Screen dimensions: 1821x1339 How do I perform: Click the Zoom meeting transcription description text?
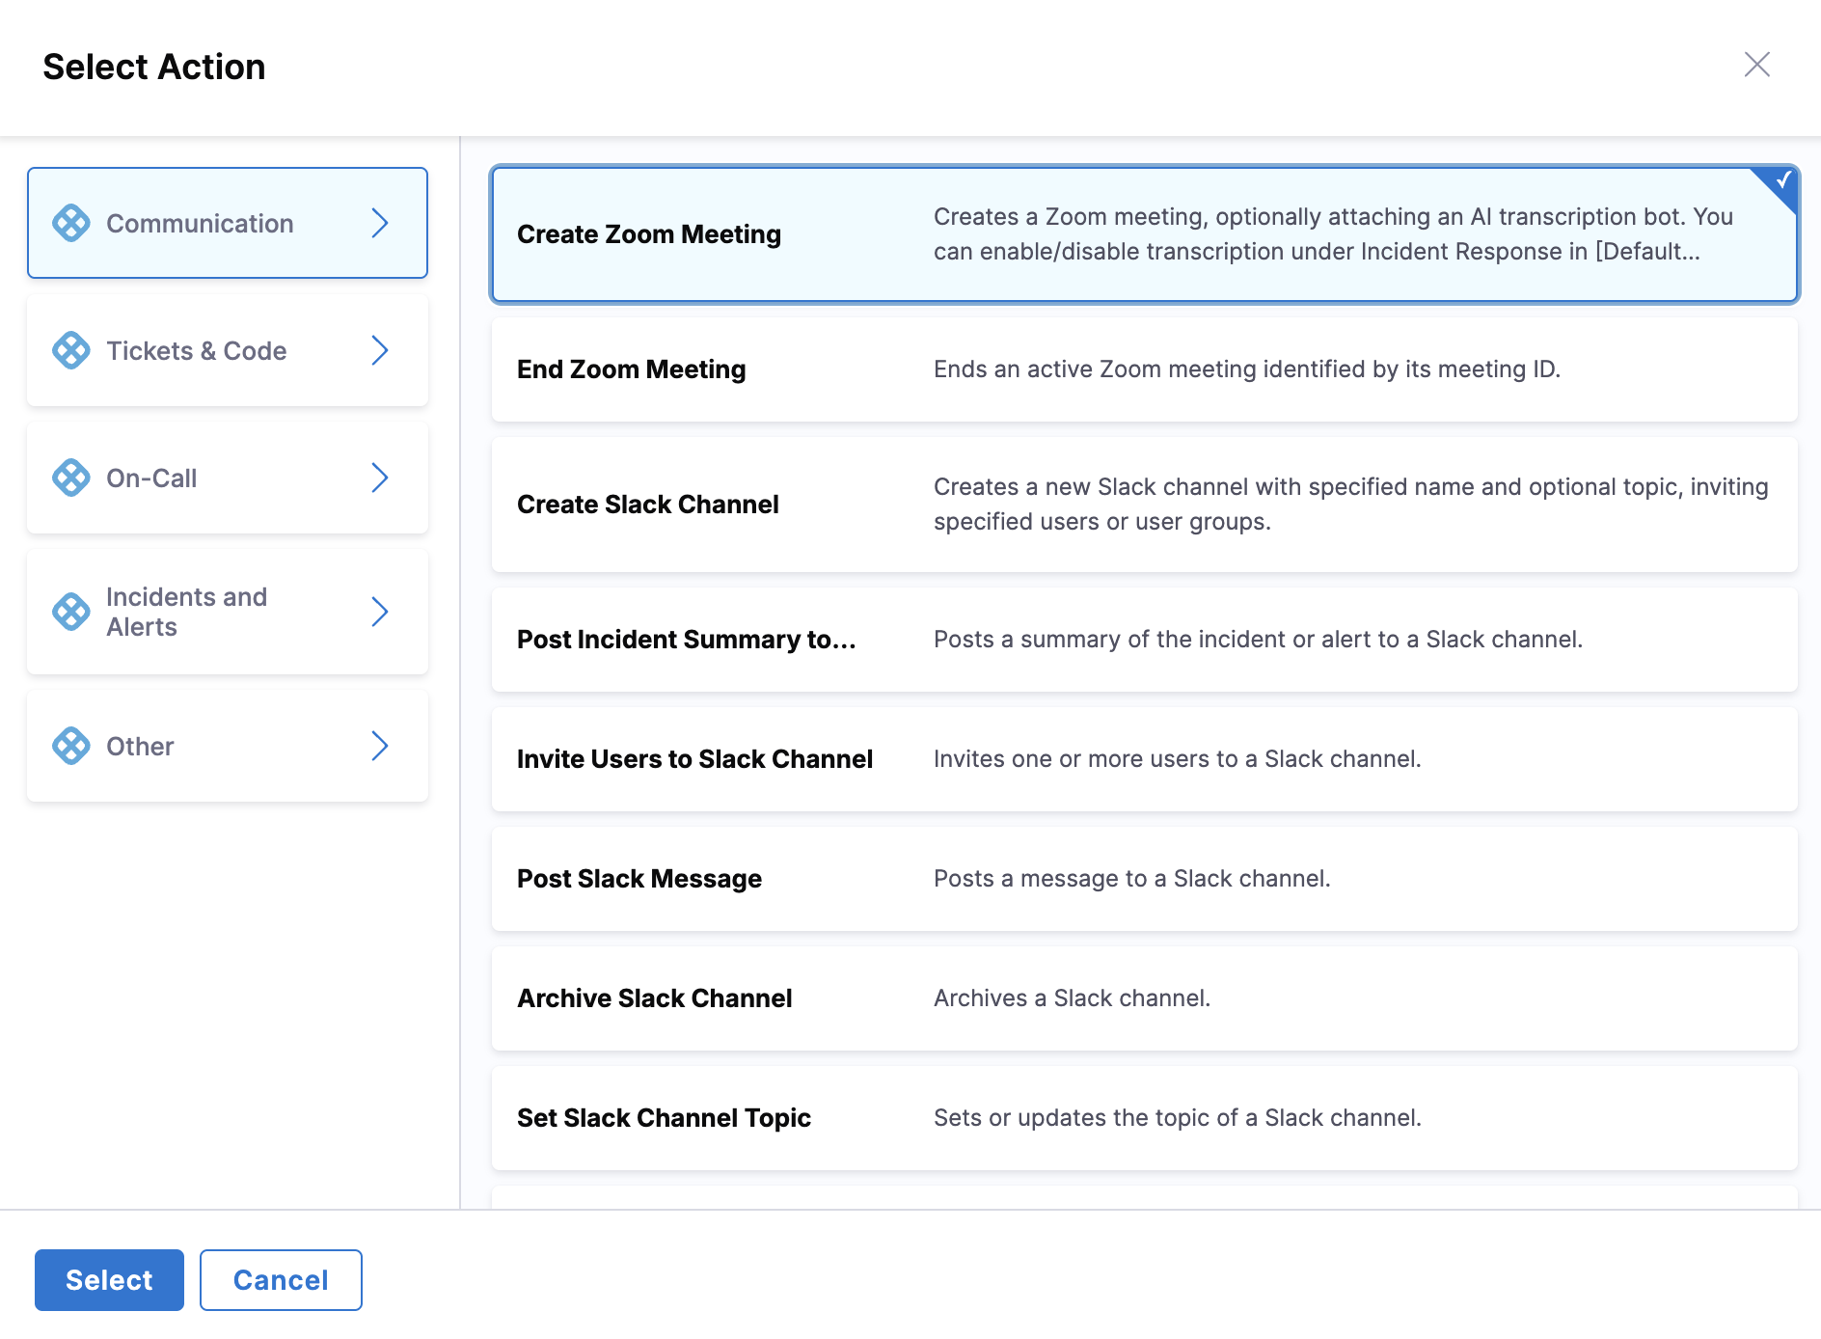1334,234
